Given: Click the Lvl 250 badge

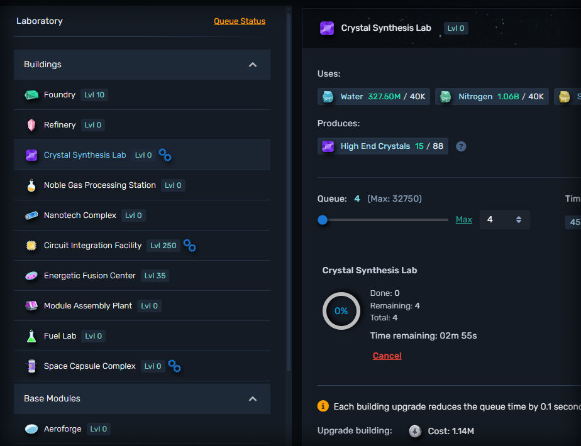Looking at the screenshot, I should point(163,246).
